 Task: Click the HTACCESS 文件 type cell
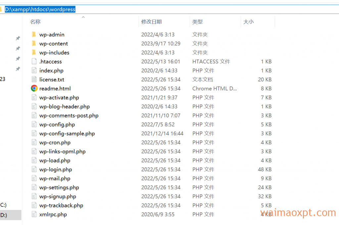[x=211, y=62]
